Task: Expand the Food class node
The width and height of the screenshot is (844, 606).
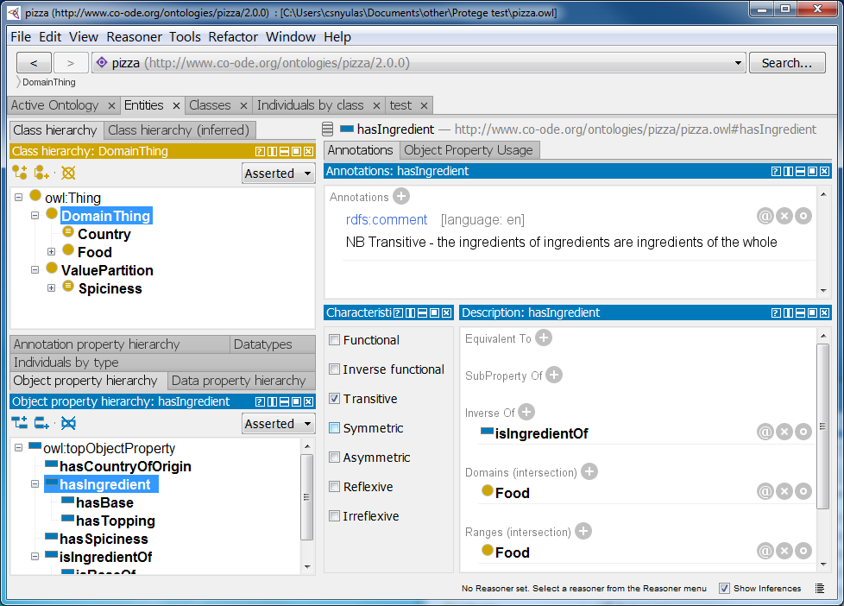Action: coord(50,251)
